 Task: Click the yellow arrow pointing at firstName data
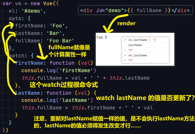click(11, 25)
